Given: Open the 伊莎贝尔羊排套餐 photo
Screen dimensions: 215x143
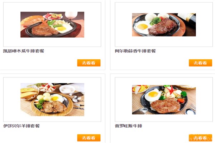Looking at the screenshot, I should [x=52, y=99].
